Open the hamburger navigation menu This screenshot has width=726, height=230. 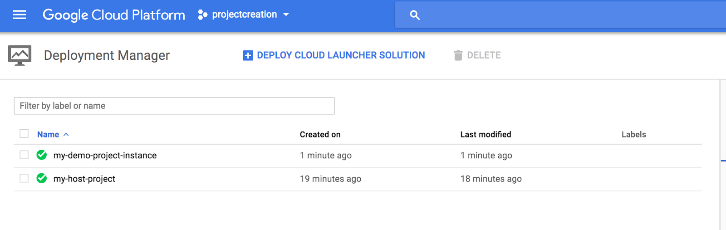(x=20, y=15)
